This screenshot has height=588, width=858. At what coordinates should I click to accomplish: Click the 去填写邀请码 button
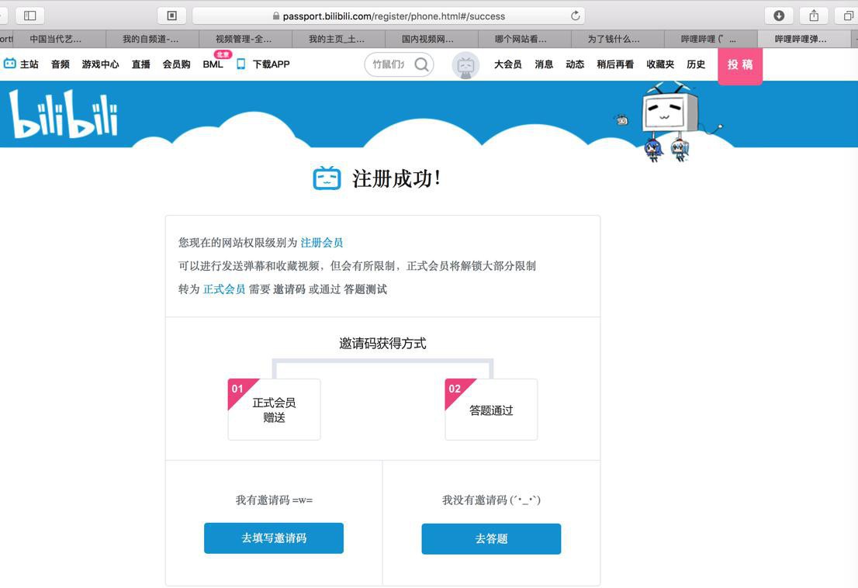click(x=274, y=538)
